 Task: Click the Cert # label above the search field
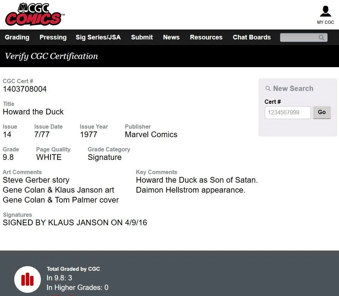point(273,102)
